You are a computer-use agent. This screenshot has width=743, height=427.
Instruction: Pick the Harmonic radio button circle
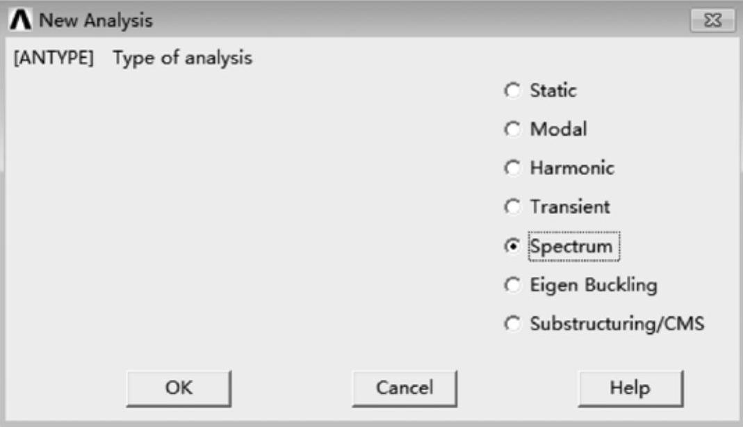pyautogui.click(x=513, y=168)
